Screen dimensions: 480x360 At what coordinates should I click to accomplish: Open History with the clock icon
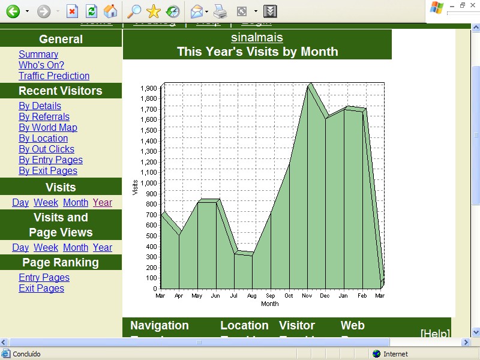[173, 11]
